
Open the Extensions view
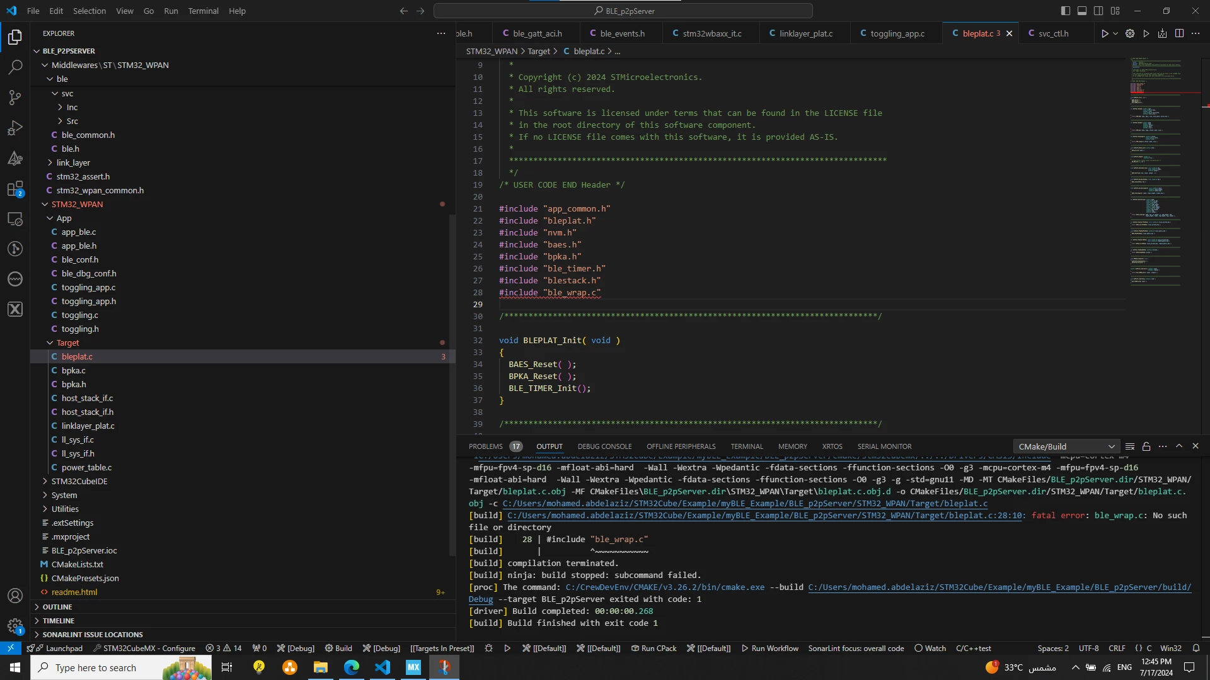[x=15, y=189]
